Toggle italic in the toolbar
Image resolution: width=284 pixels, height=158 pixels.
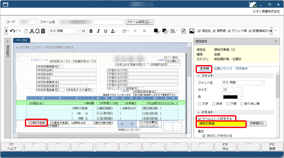pyautogui.click(x=98, y=31)
